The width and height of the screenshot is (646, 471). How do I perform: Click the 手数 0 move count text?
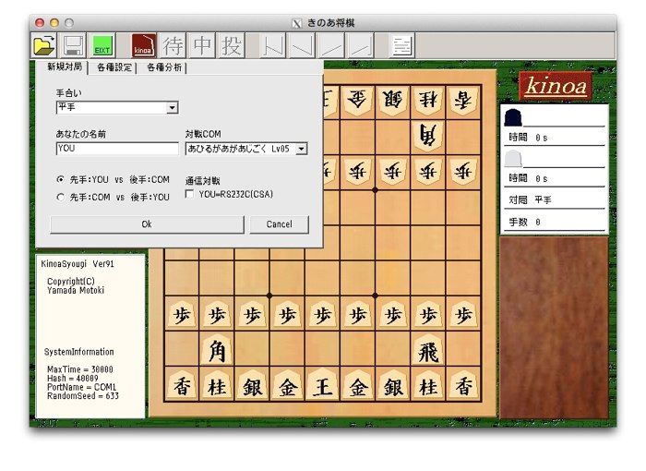click(524, 223)
